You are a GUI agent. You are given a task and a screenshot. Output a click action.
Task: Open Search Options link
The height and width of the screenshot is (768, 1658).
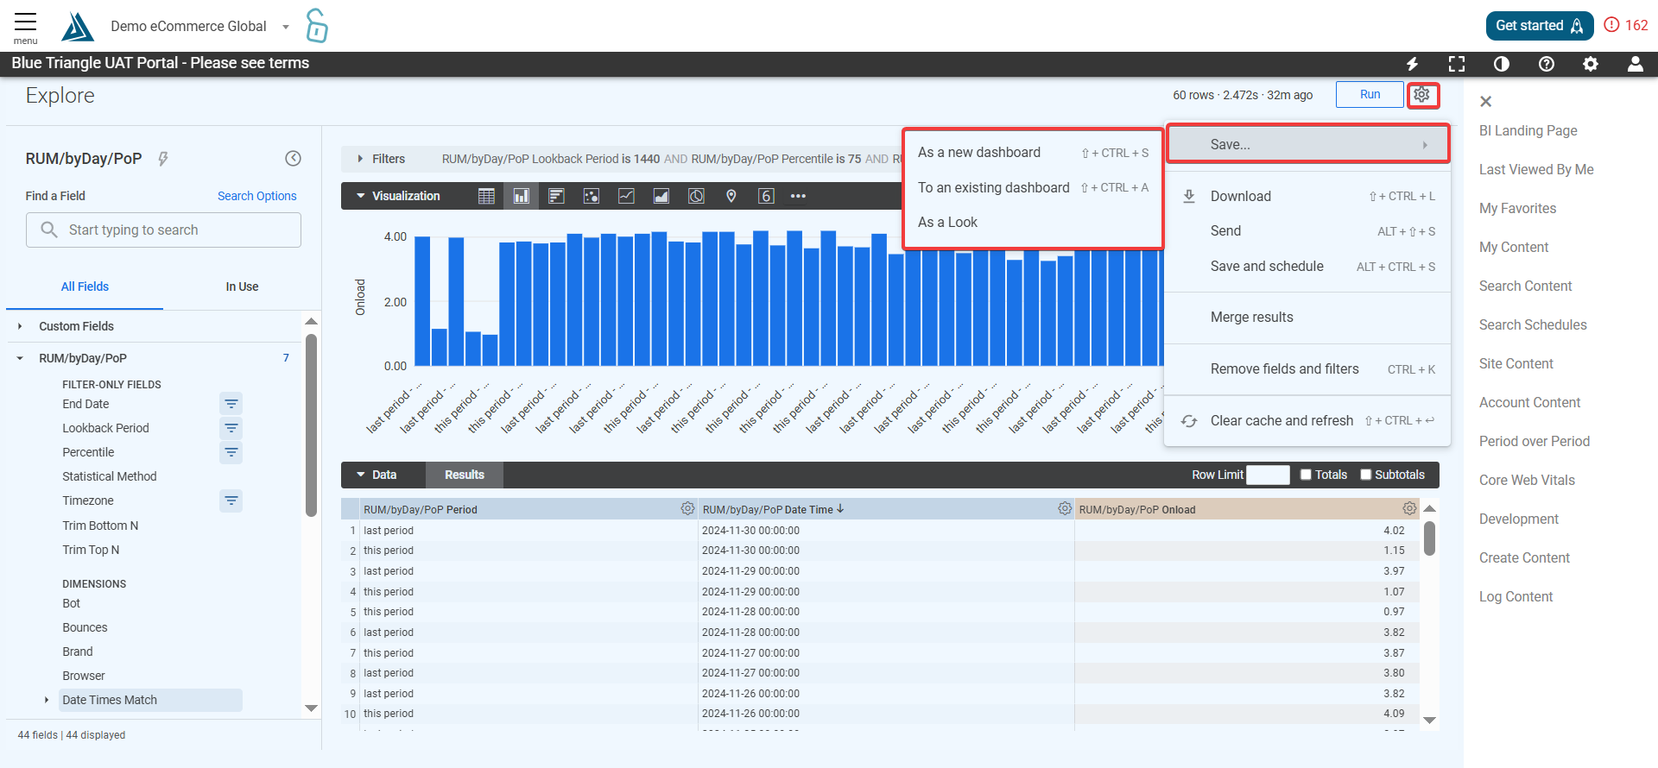257,196
